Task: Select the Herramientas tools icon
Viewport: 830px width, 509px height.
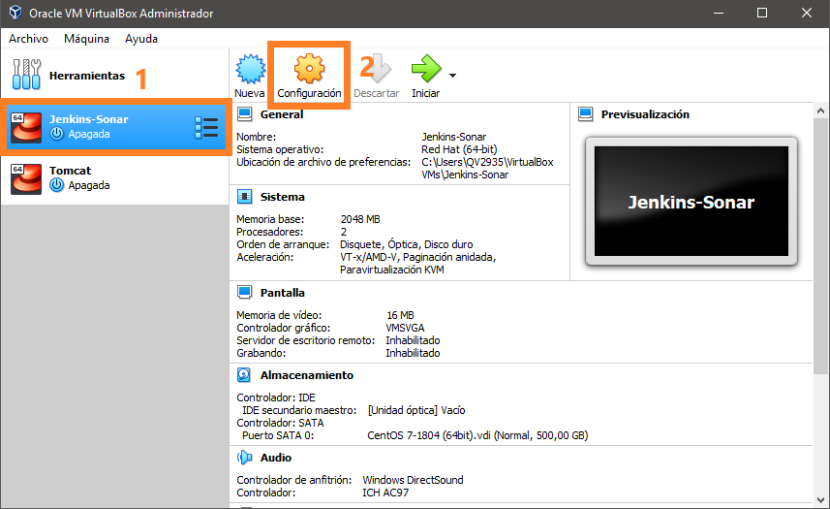Action: click(26, 75)
